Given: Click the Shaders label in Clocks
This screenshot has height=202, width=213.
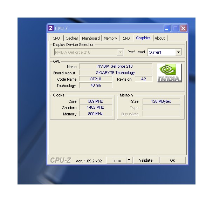Looking at the screenshot, I should click(69, 108).
